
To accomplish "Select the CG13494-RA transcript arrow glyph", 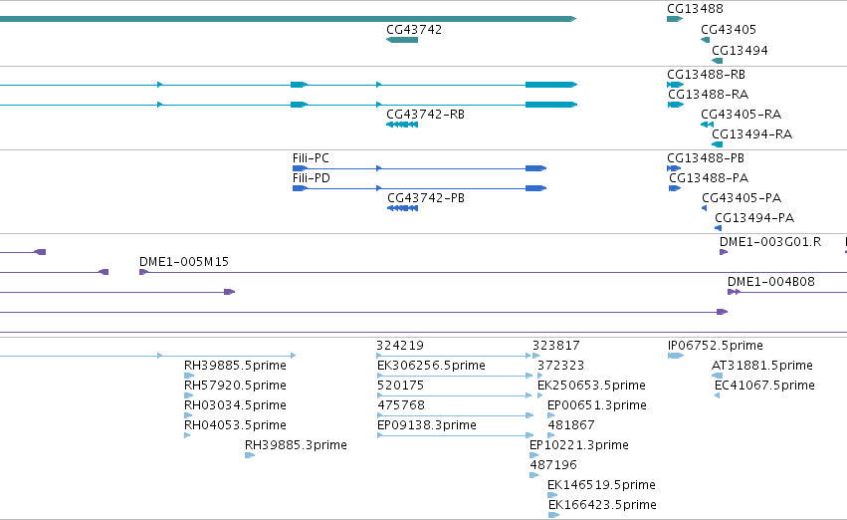I will [x=718, y=144].
